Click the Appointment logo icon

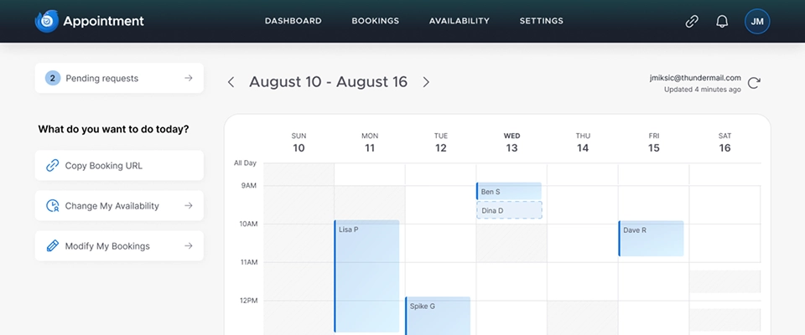pyautogui.click(x=46, y=21)
